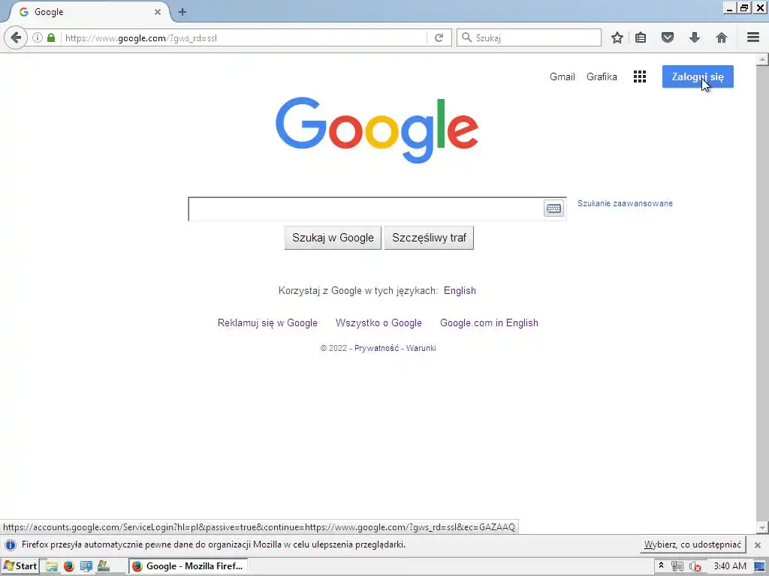Click Szukaj w Google button
This screenshot has width=769, height=576.
[x=333, y=238]
